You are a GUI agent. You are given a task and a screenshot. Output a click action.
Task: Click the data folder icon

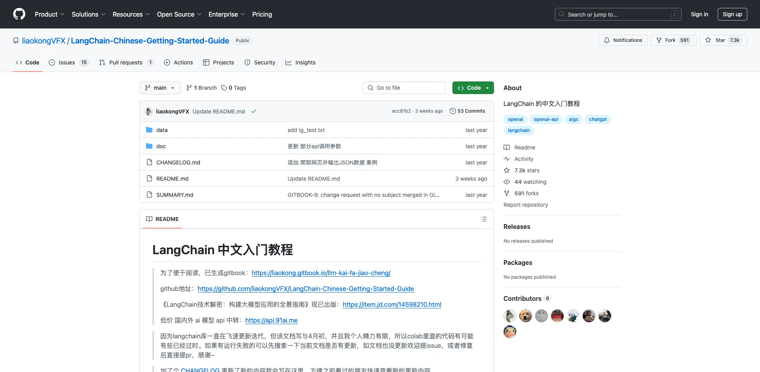tap(149, 130)
